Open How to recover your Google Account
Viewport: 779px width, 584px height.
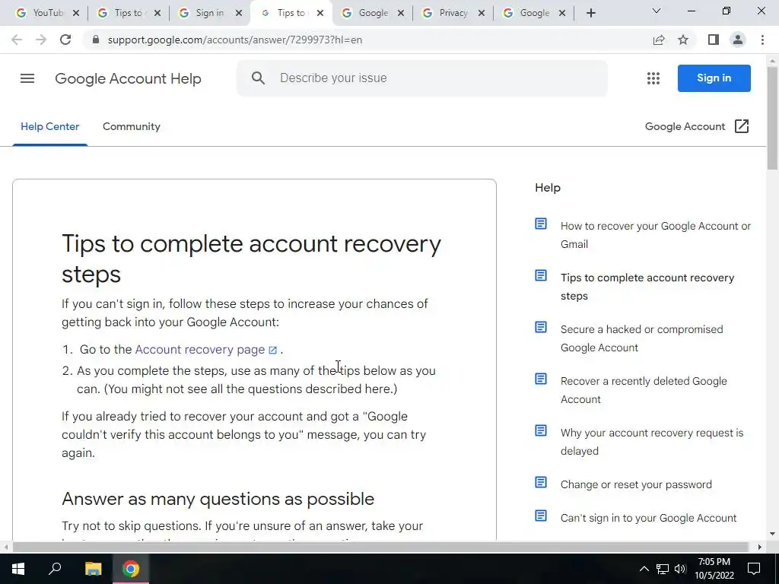pyautogui.click(x=655, y=235)
